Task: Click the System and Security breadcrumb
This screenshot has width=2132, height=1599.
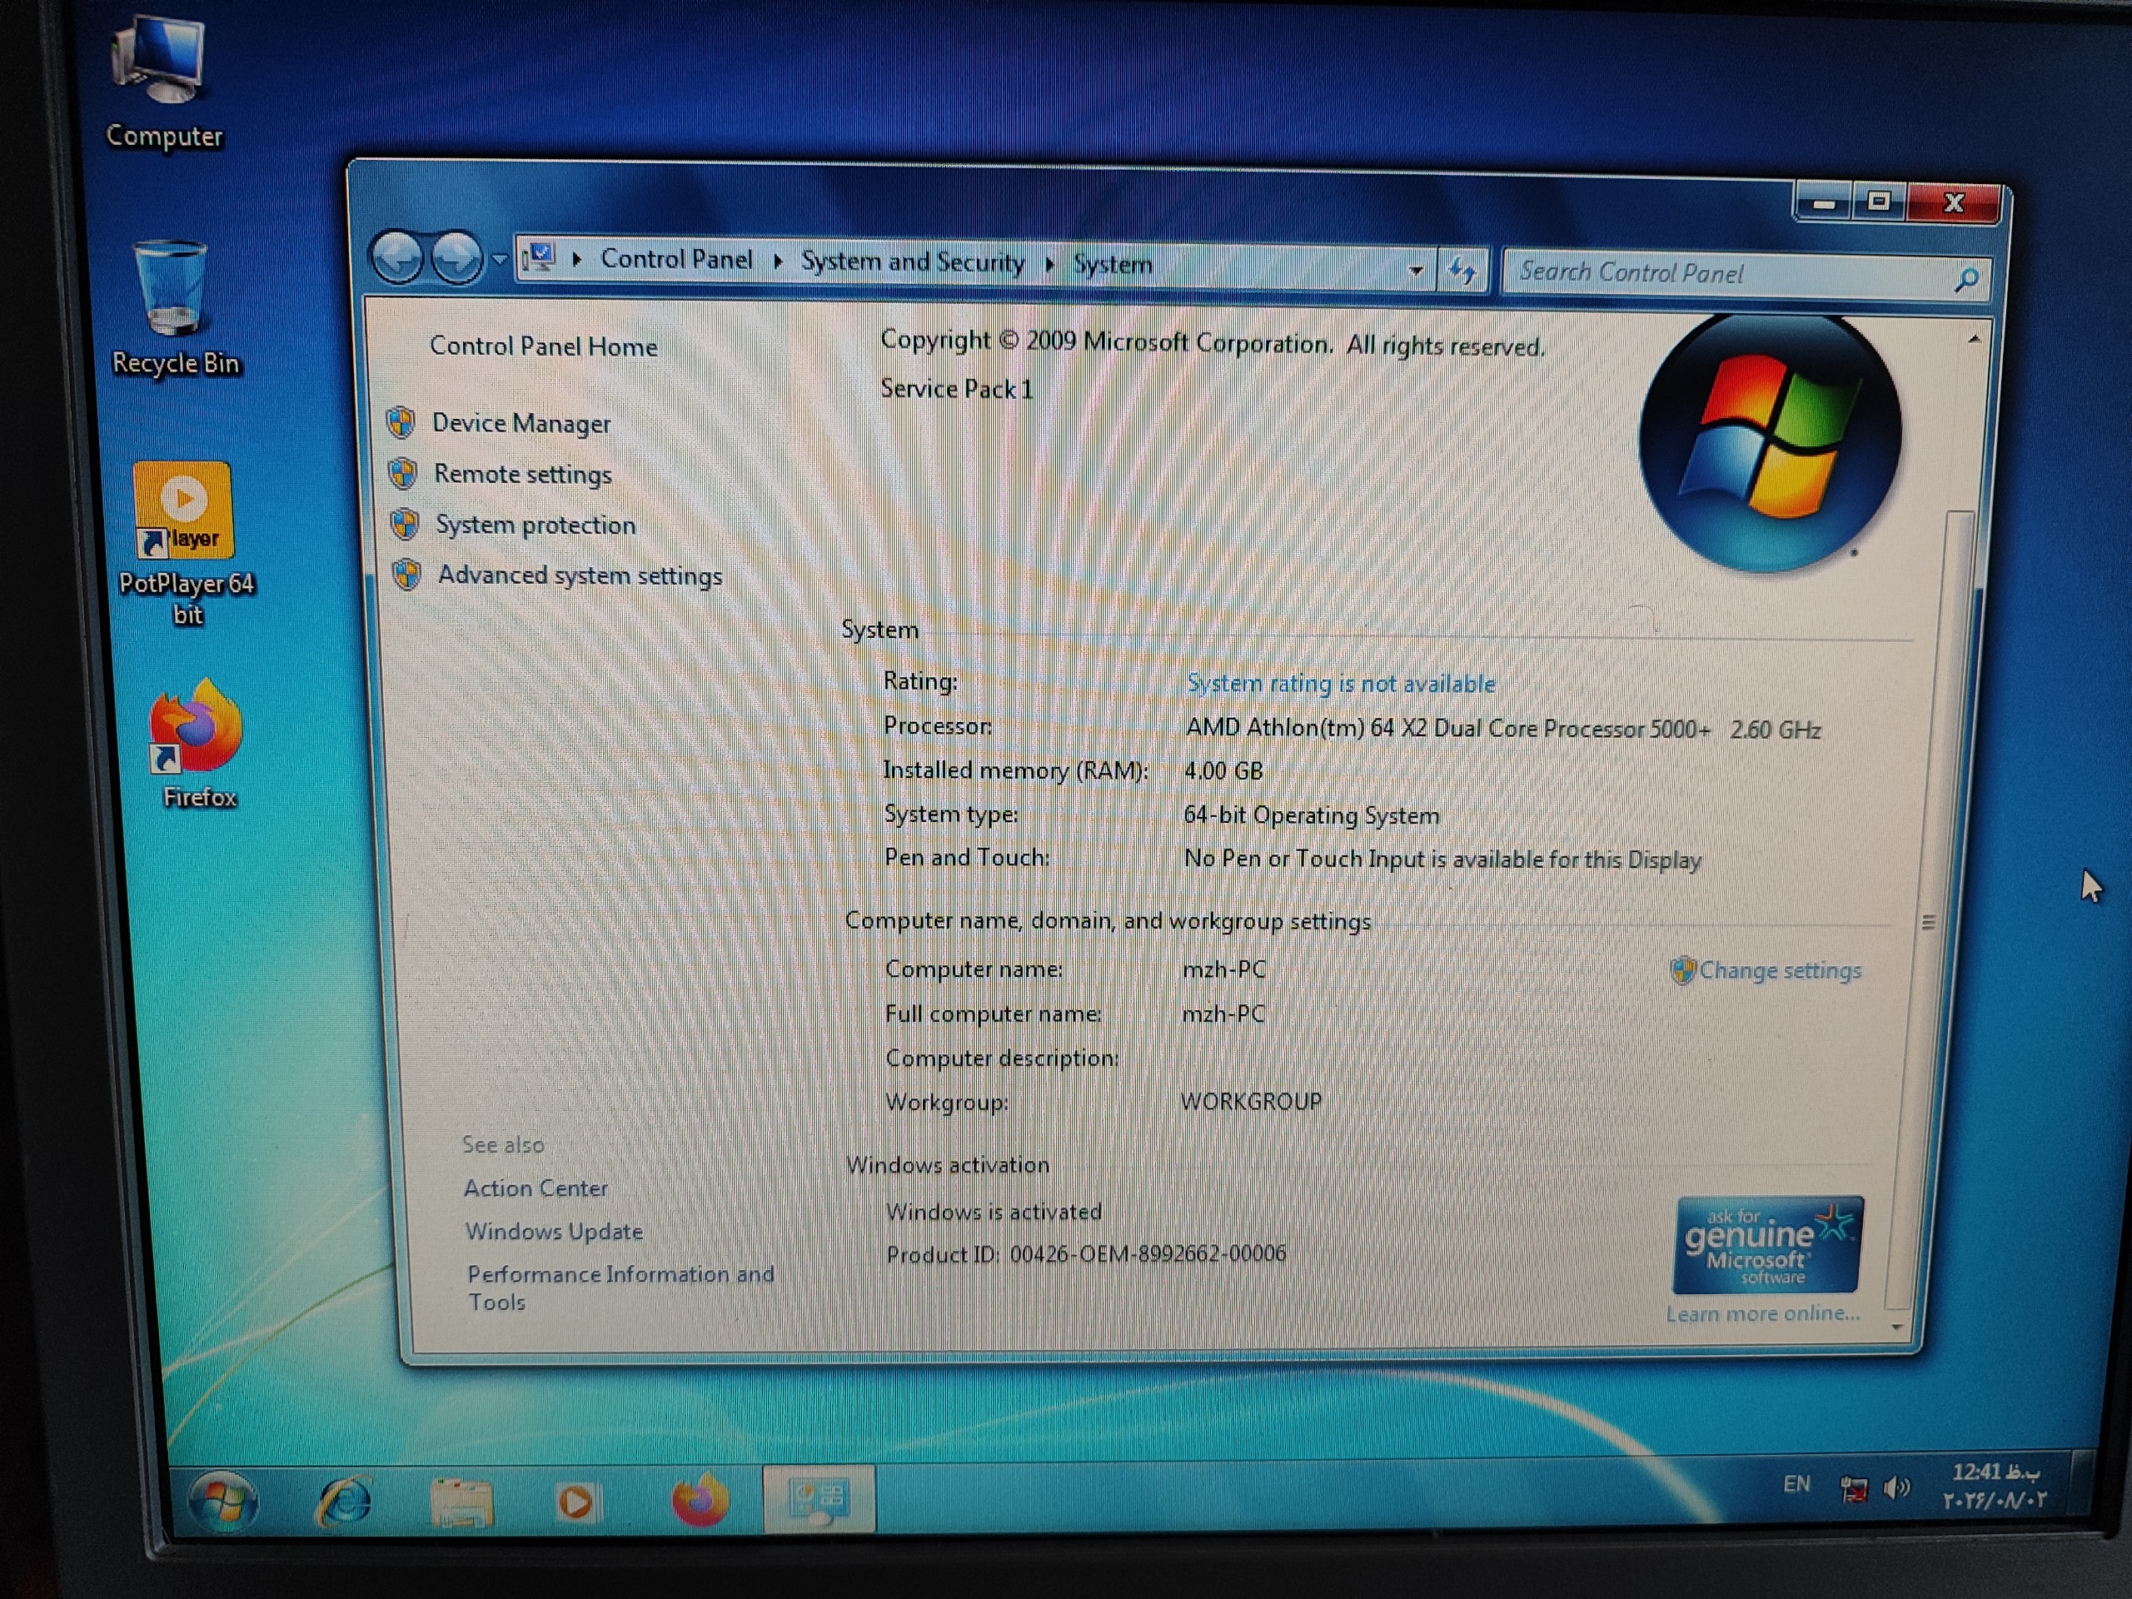Action: pos(912,262)
